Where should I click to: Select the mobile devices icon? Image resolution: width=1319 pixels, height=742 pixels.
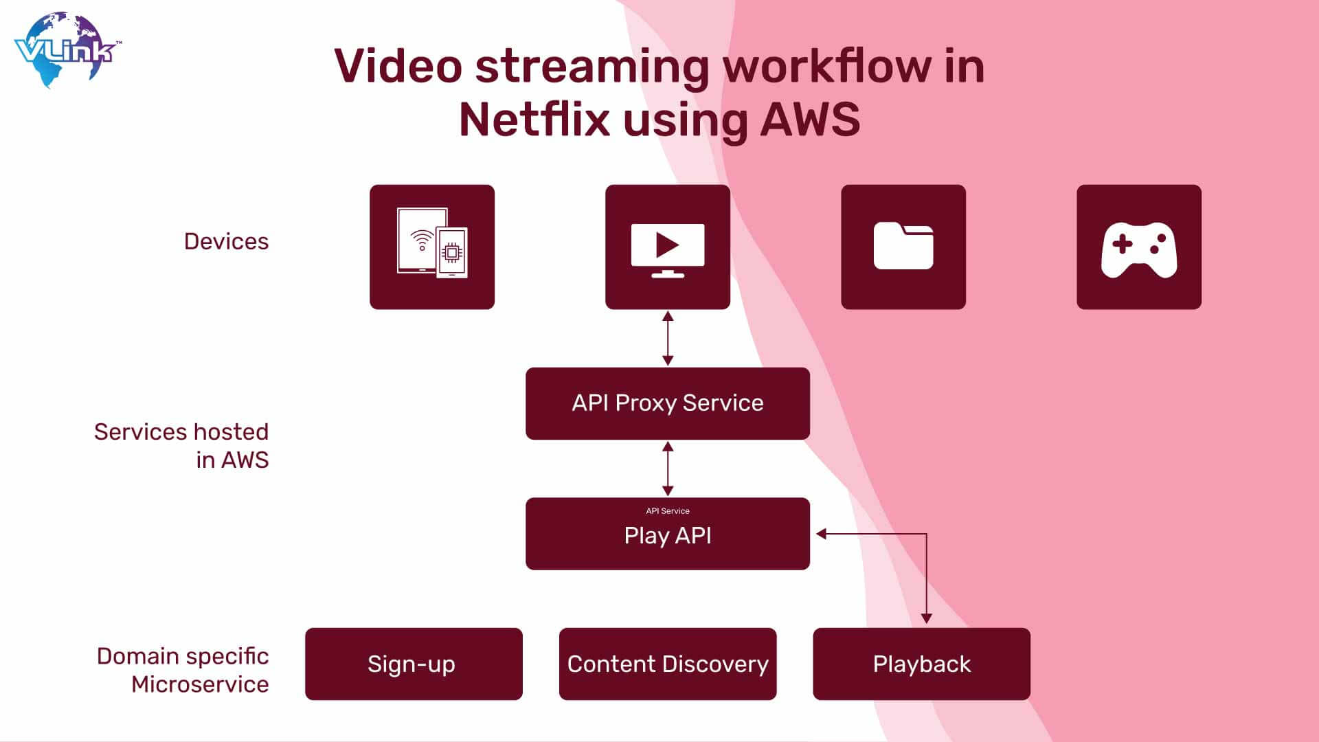click(432, 247)
